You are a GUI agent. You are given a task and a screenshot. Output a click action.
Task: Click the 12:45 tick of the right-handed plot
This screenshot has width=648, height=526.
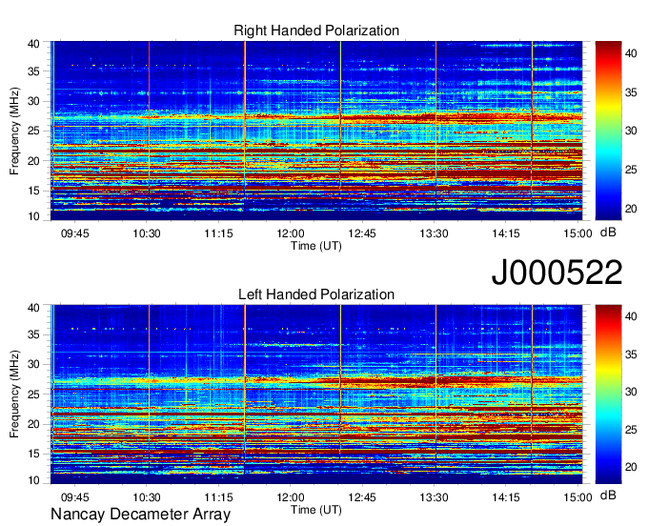(362, 233)
